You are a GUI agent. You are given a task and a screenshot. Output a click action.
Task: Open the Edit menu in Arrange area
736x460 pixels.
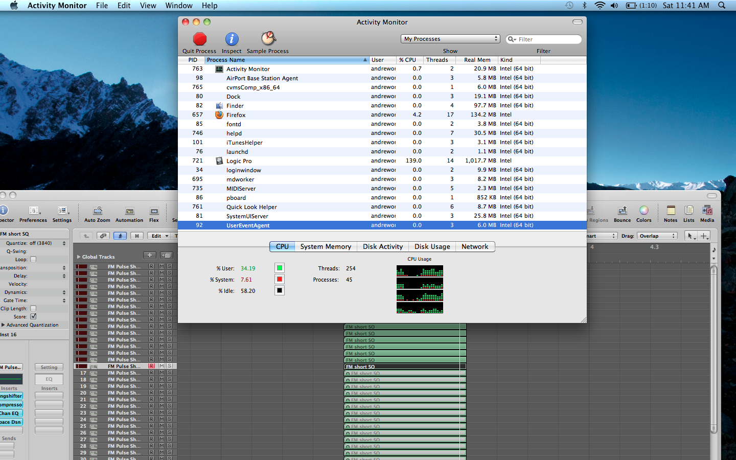tap(159, 236)
